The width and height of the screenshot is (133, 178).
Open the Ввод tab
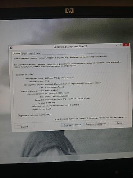(38, 53)
